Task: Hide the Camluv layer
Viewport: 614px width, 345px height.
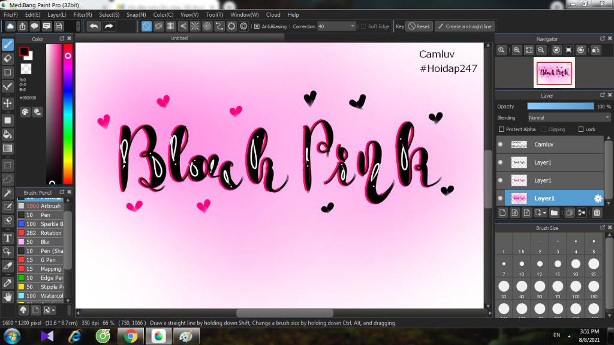Action: click(x=501, y=144)
